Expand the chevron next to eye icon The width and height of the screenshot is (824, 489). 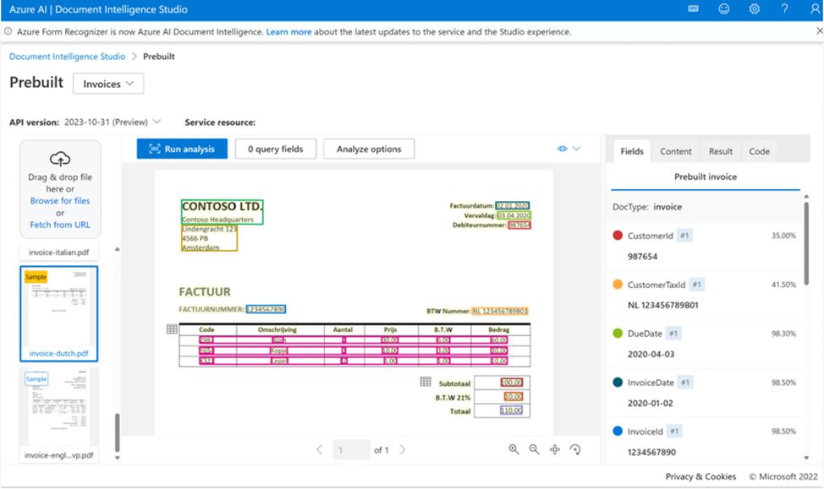point(576,149)
